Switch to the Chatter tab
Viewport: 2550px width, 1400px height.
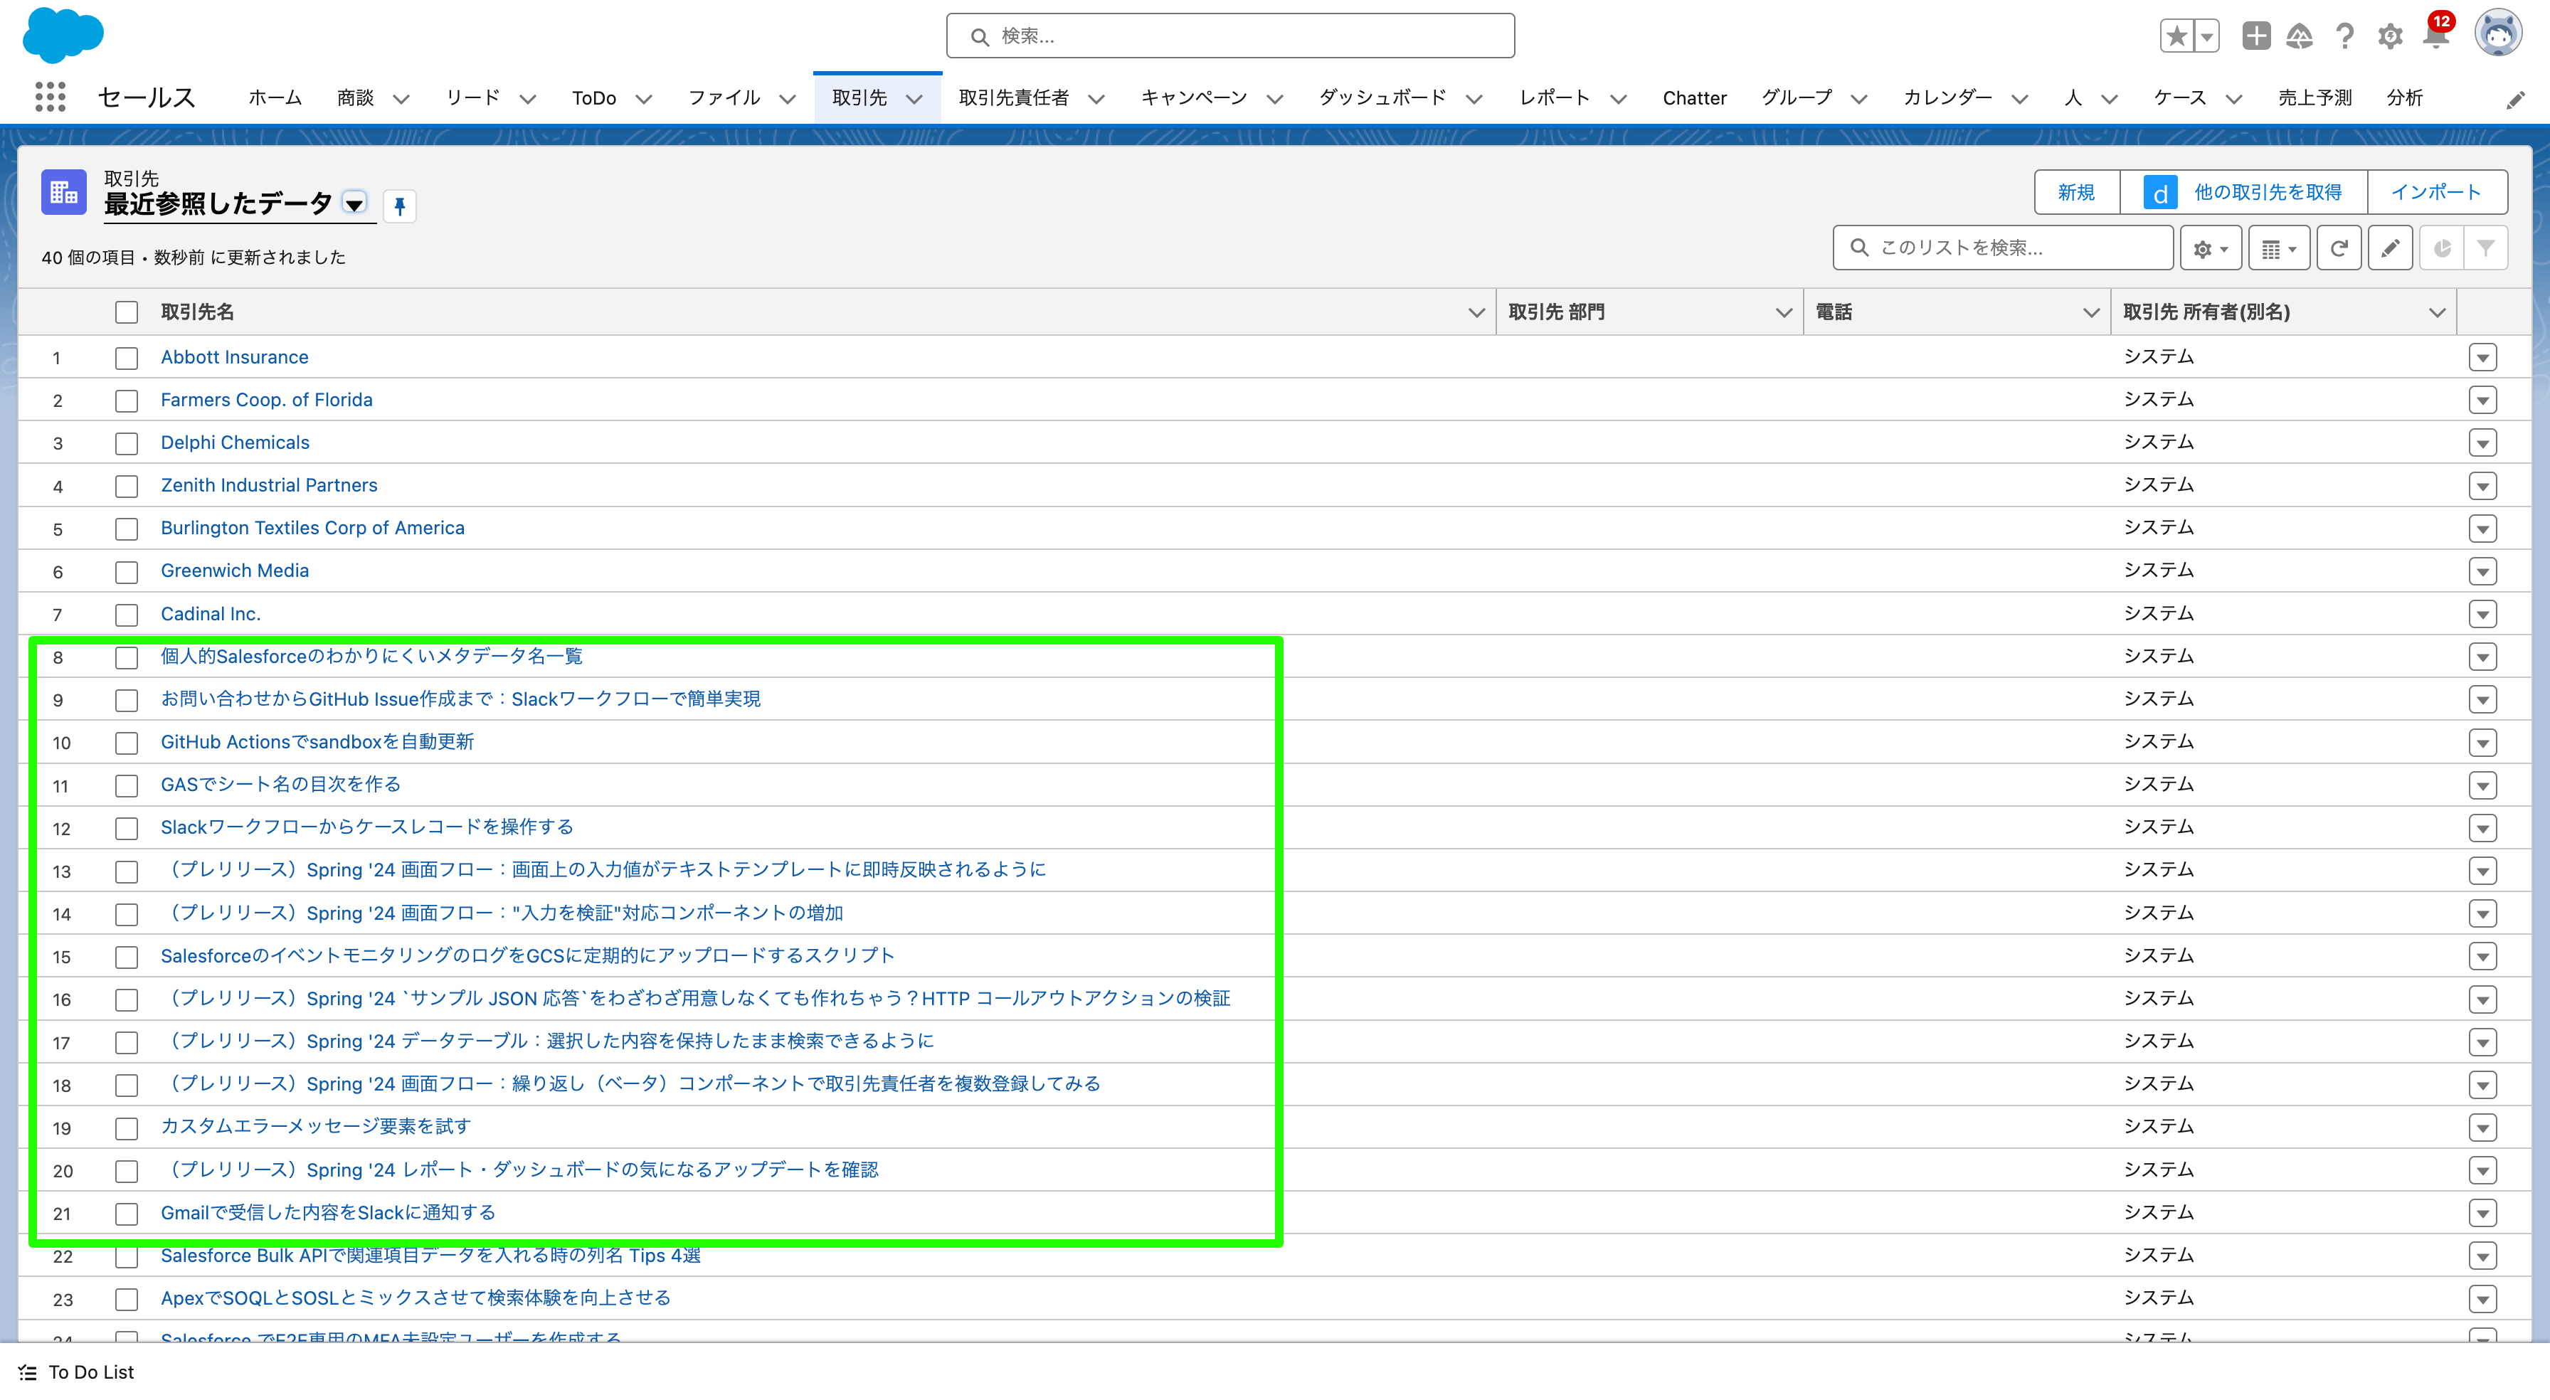[x=1695, y=97]
